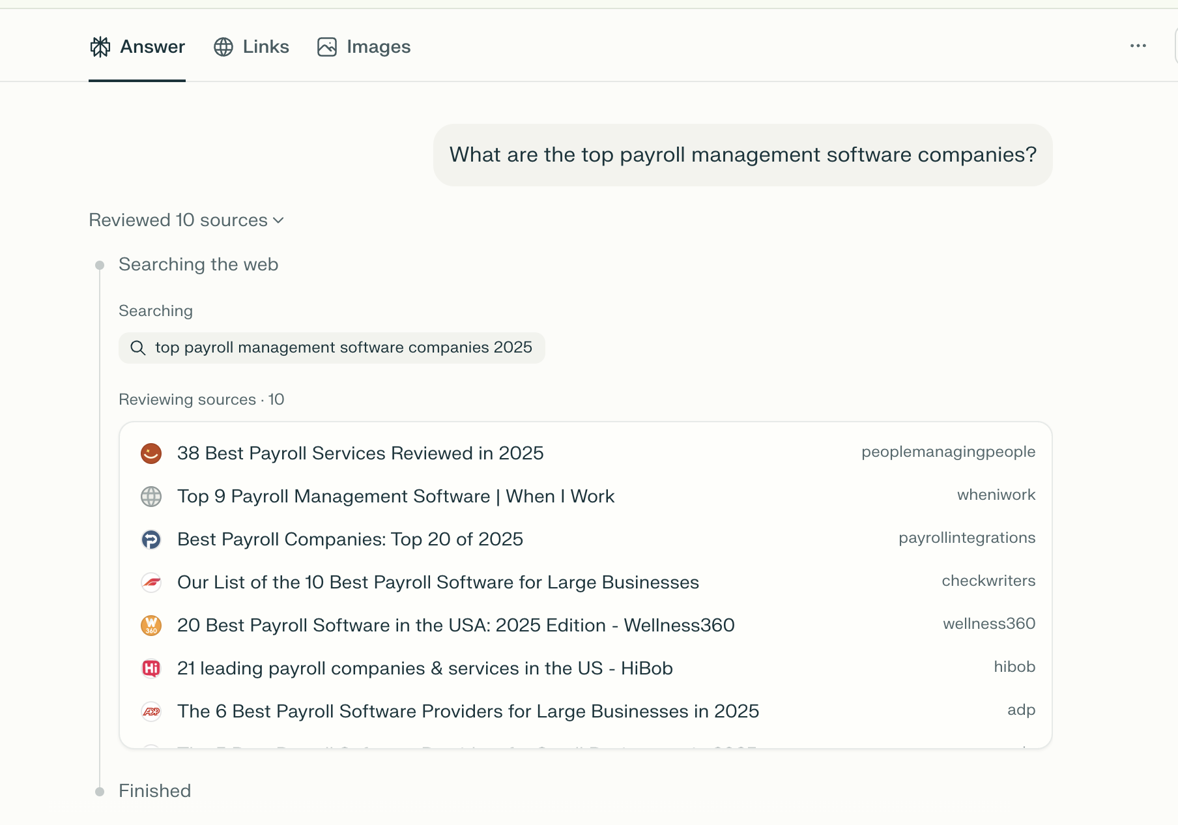Click the Searching the web step
This screenshot has width=1178, height=825.
(x=198, y=265)
